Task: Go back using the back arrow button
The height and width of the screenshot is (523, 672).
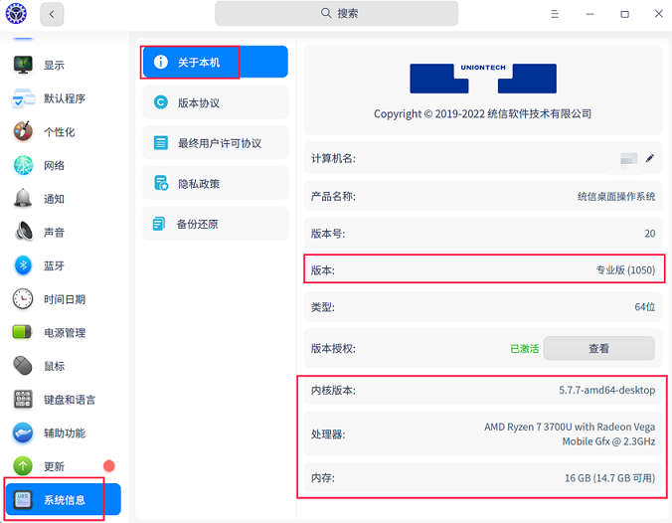Action: [52, 14]
